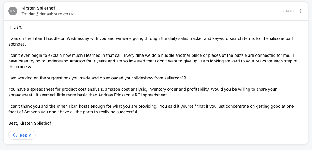Click sender name Kirsten Spliethof in header
Image resolution: width=312 pixels, height=150 pixels.
point(38,8)
